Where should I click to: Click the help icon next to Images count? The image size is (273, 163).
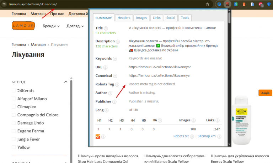[x=193, y=120]
